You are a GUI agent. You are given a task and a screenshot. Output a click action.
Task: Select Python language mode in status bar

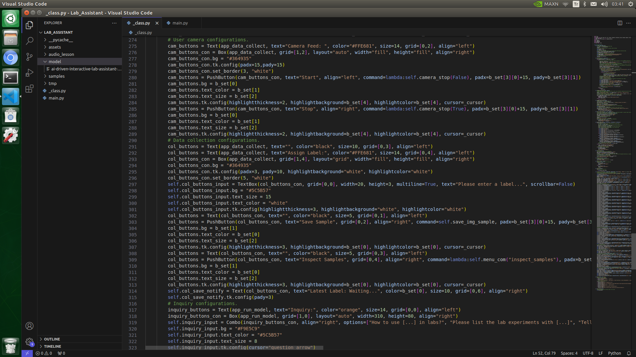[614, 353]
